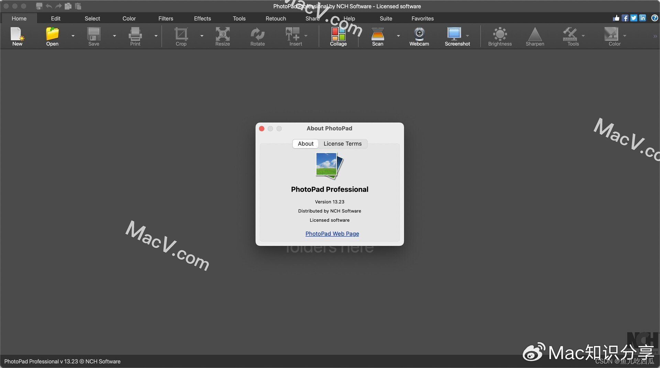Select the About tab in dialog
660x368 pixels.
[306, 144]
